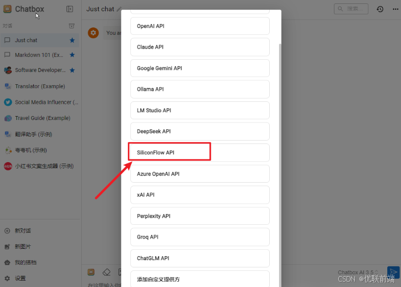Toggle star on Just chat
The image size is (401, 287).
tap(72, 40)
